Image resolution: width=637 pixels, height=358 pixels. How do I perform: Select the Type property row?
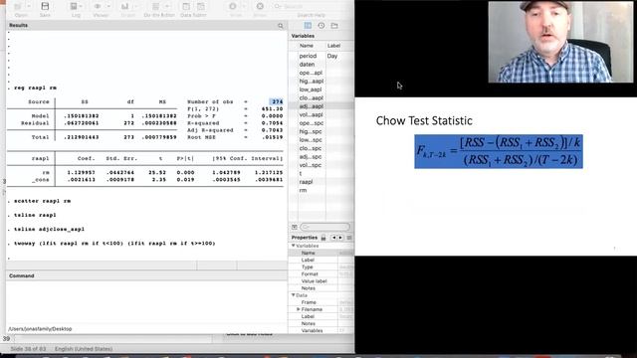point(320,268)
